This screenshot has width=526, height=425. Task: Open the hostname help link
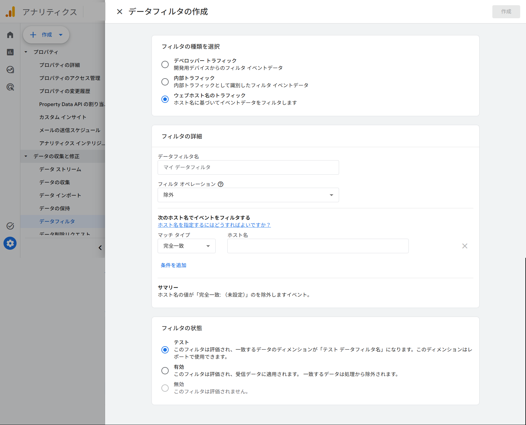214,225
